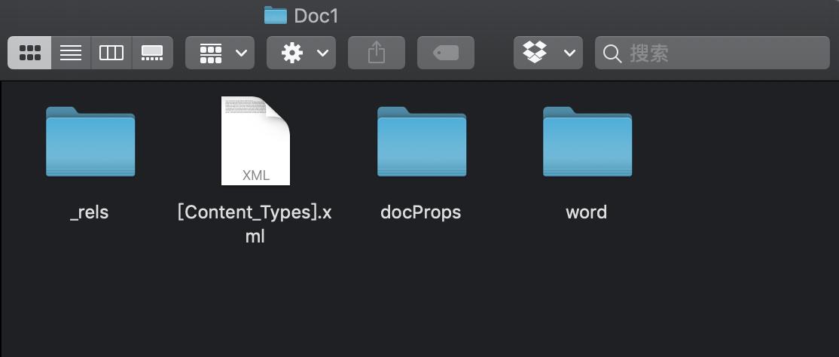
Task: Select the _rels folder icon
Action: [x=90, y=142]
